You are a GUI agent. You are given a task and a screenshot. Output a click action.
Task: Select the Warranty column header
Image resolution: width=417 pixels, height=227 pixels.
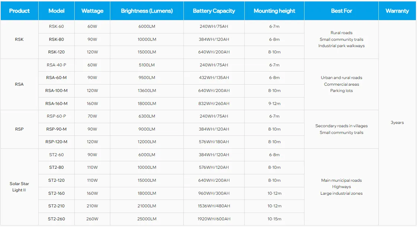(397, 11)
